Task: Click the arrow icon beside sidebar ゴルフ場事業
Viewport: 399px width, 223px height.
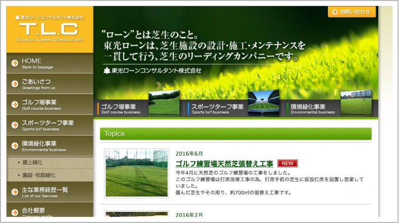Action: pos(15,104)
